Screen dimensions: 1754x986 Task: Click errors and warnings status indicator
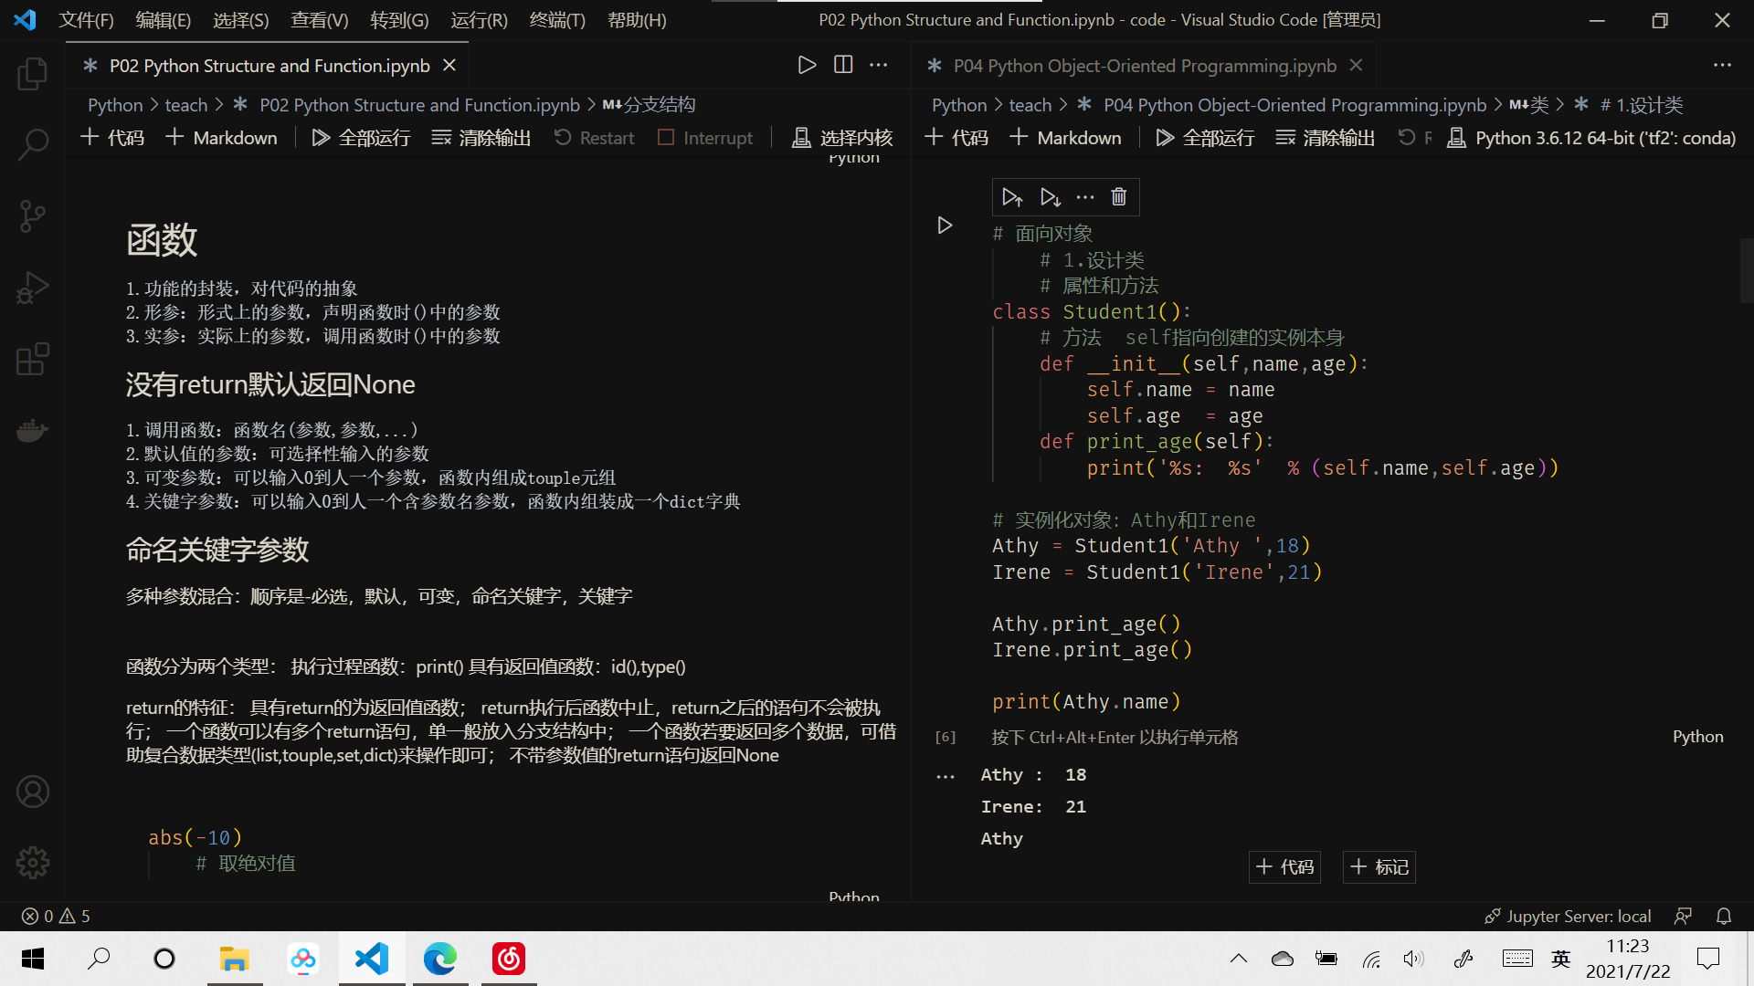tap(55, 916)
